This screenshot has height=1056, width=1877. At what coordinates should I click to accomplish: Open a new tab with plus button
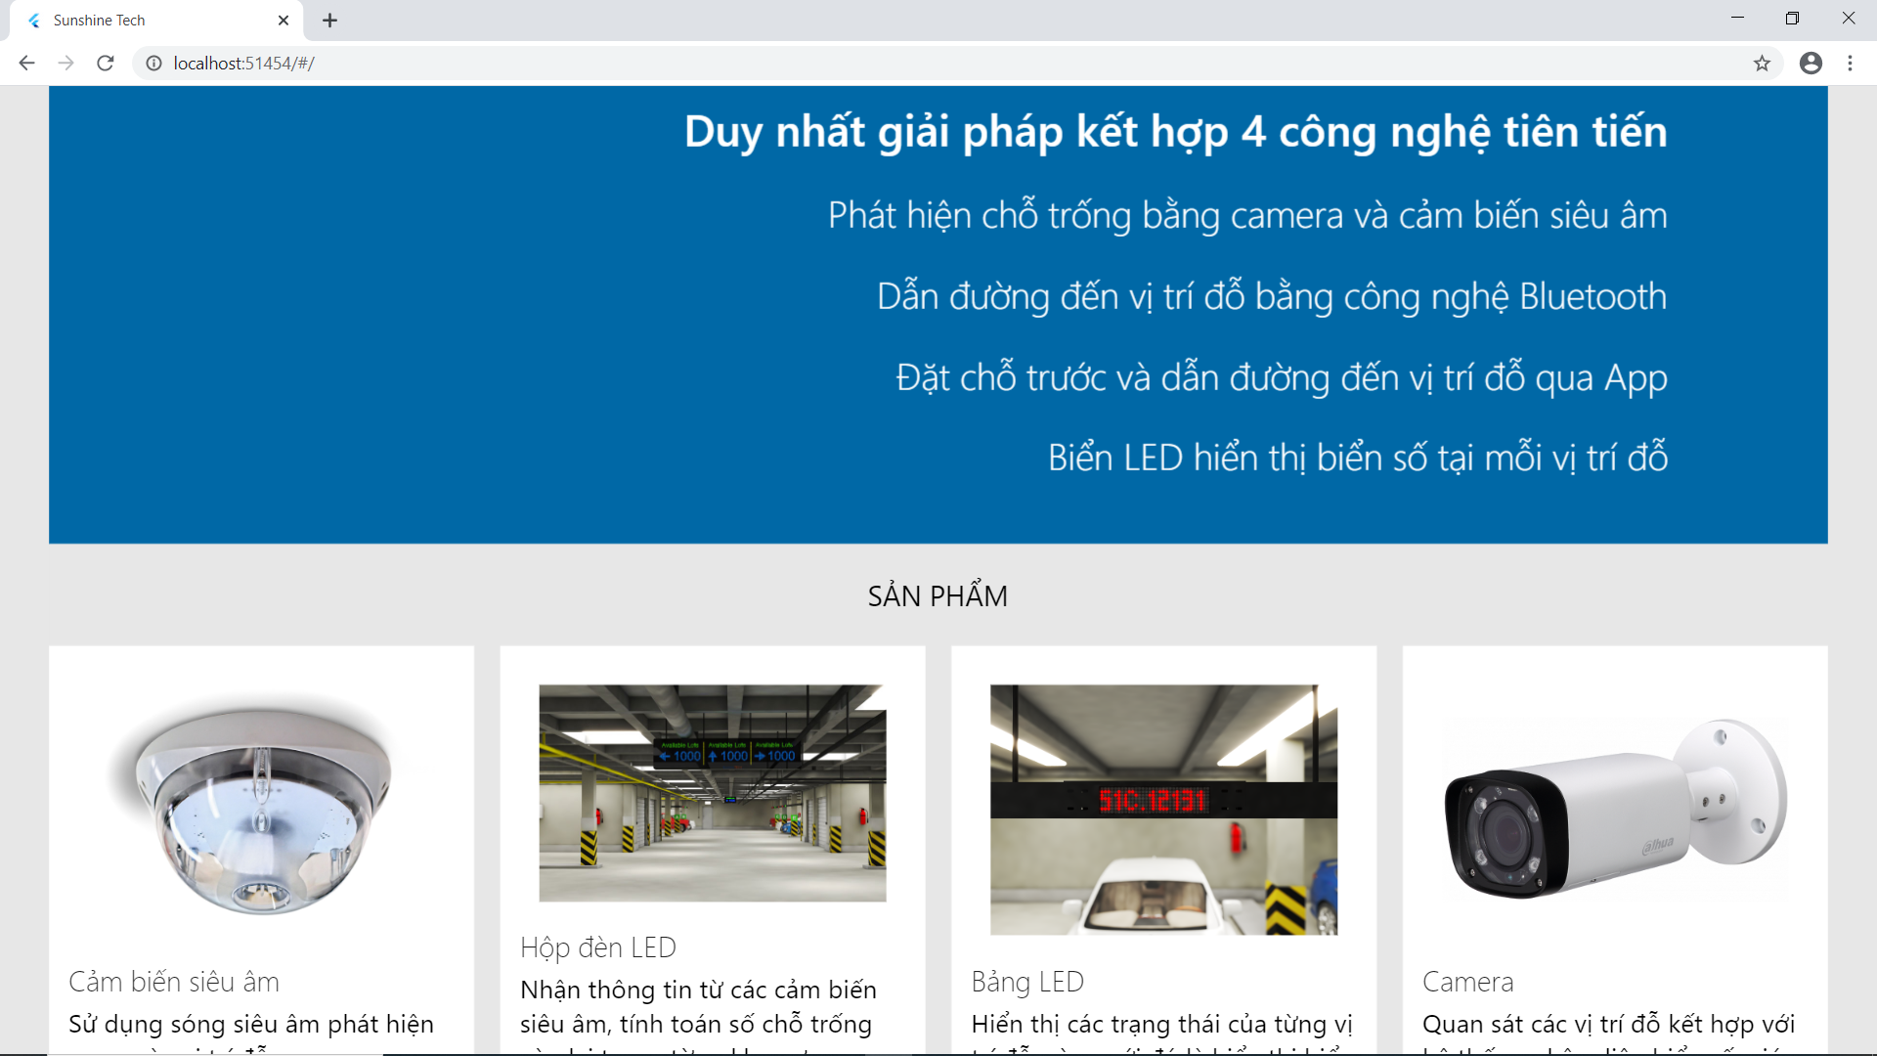[330, 21]
